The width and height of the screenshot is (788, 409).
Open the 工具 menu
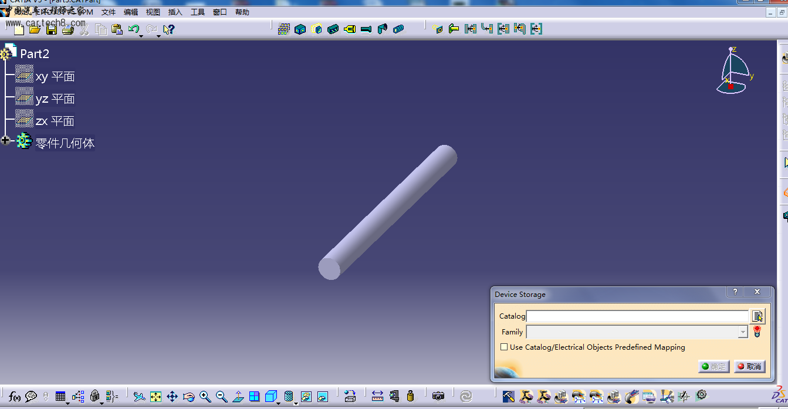click(x=198, y=12)
